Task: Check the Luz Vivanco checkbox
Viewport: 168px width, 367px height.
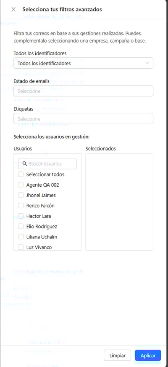Action: point(21,247)
